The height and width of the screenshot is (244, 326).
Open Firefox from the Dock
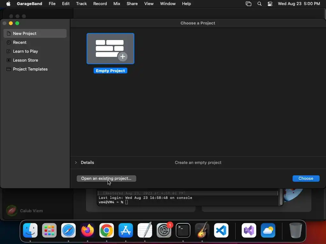click(88, 230)
